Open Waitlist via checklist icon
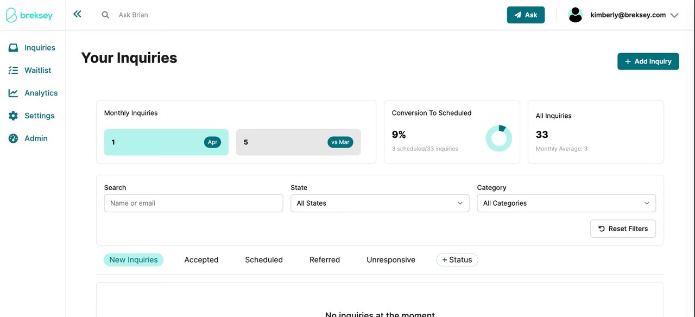 (13, 71)
